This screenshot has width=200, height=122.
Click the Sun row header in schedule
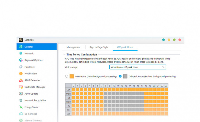68,90
